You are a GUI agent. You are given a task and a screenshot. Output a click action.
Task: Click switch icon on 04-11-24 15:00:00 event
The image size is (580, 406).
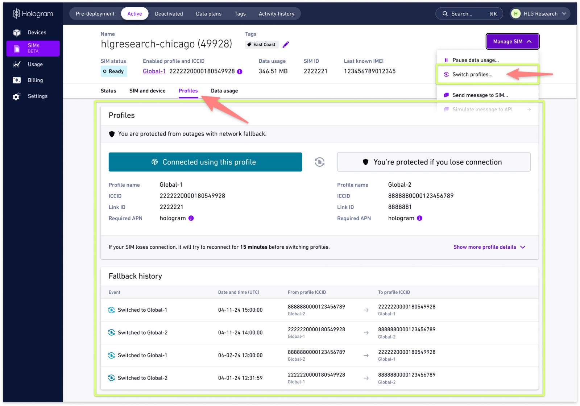click(112, 310)
